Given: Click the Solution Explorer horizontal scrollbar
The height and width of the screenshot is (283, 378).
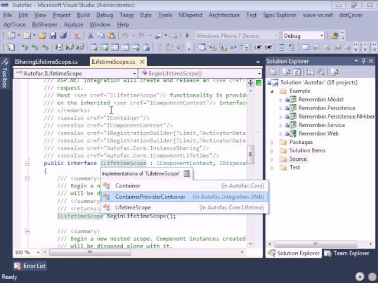Looking at the screenshot, I should (x=315, y=243).
